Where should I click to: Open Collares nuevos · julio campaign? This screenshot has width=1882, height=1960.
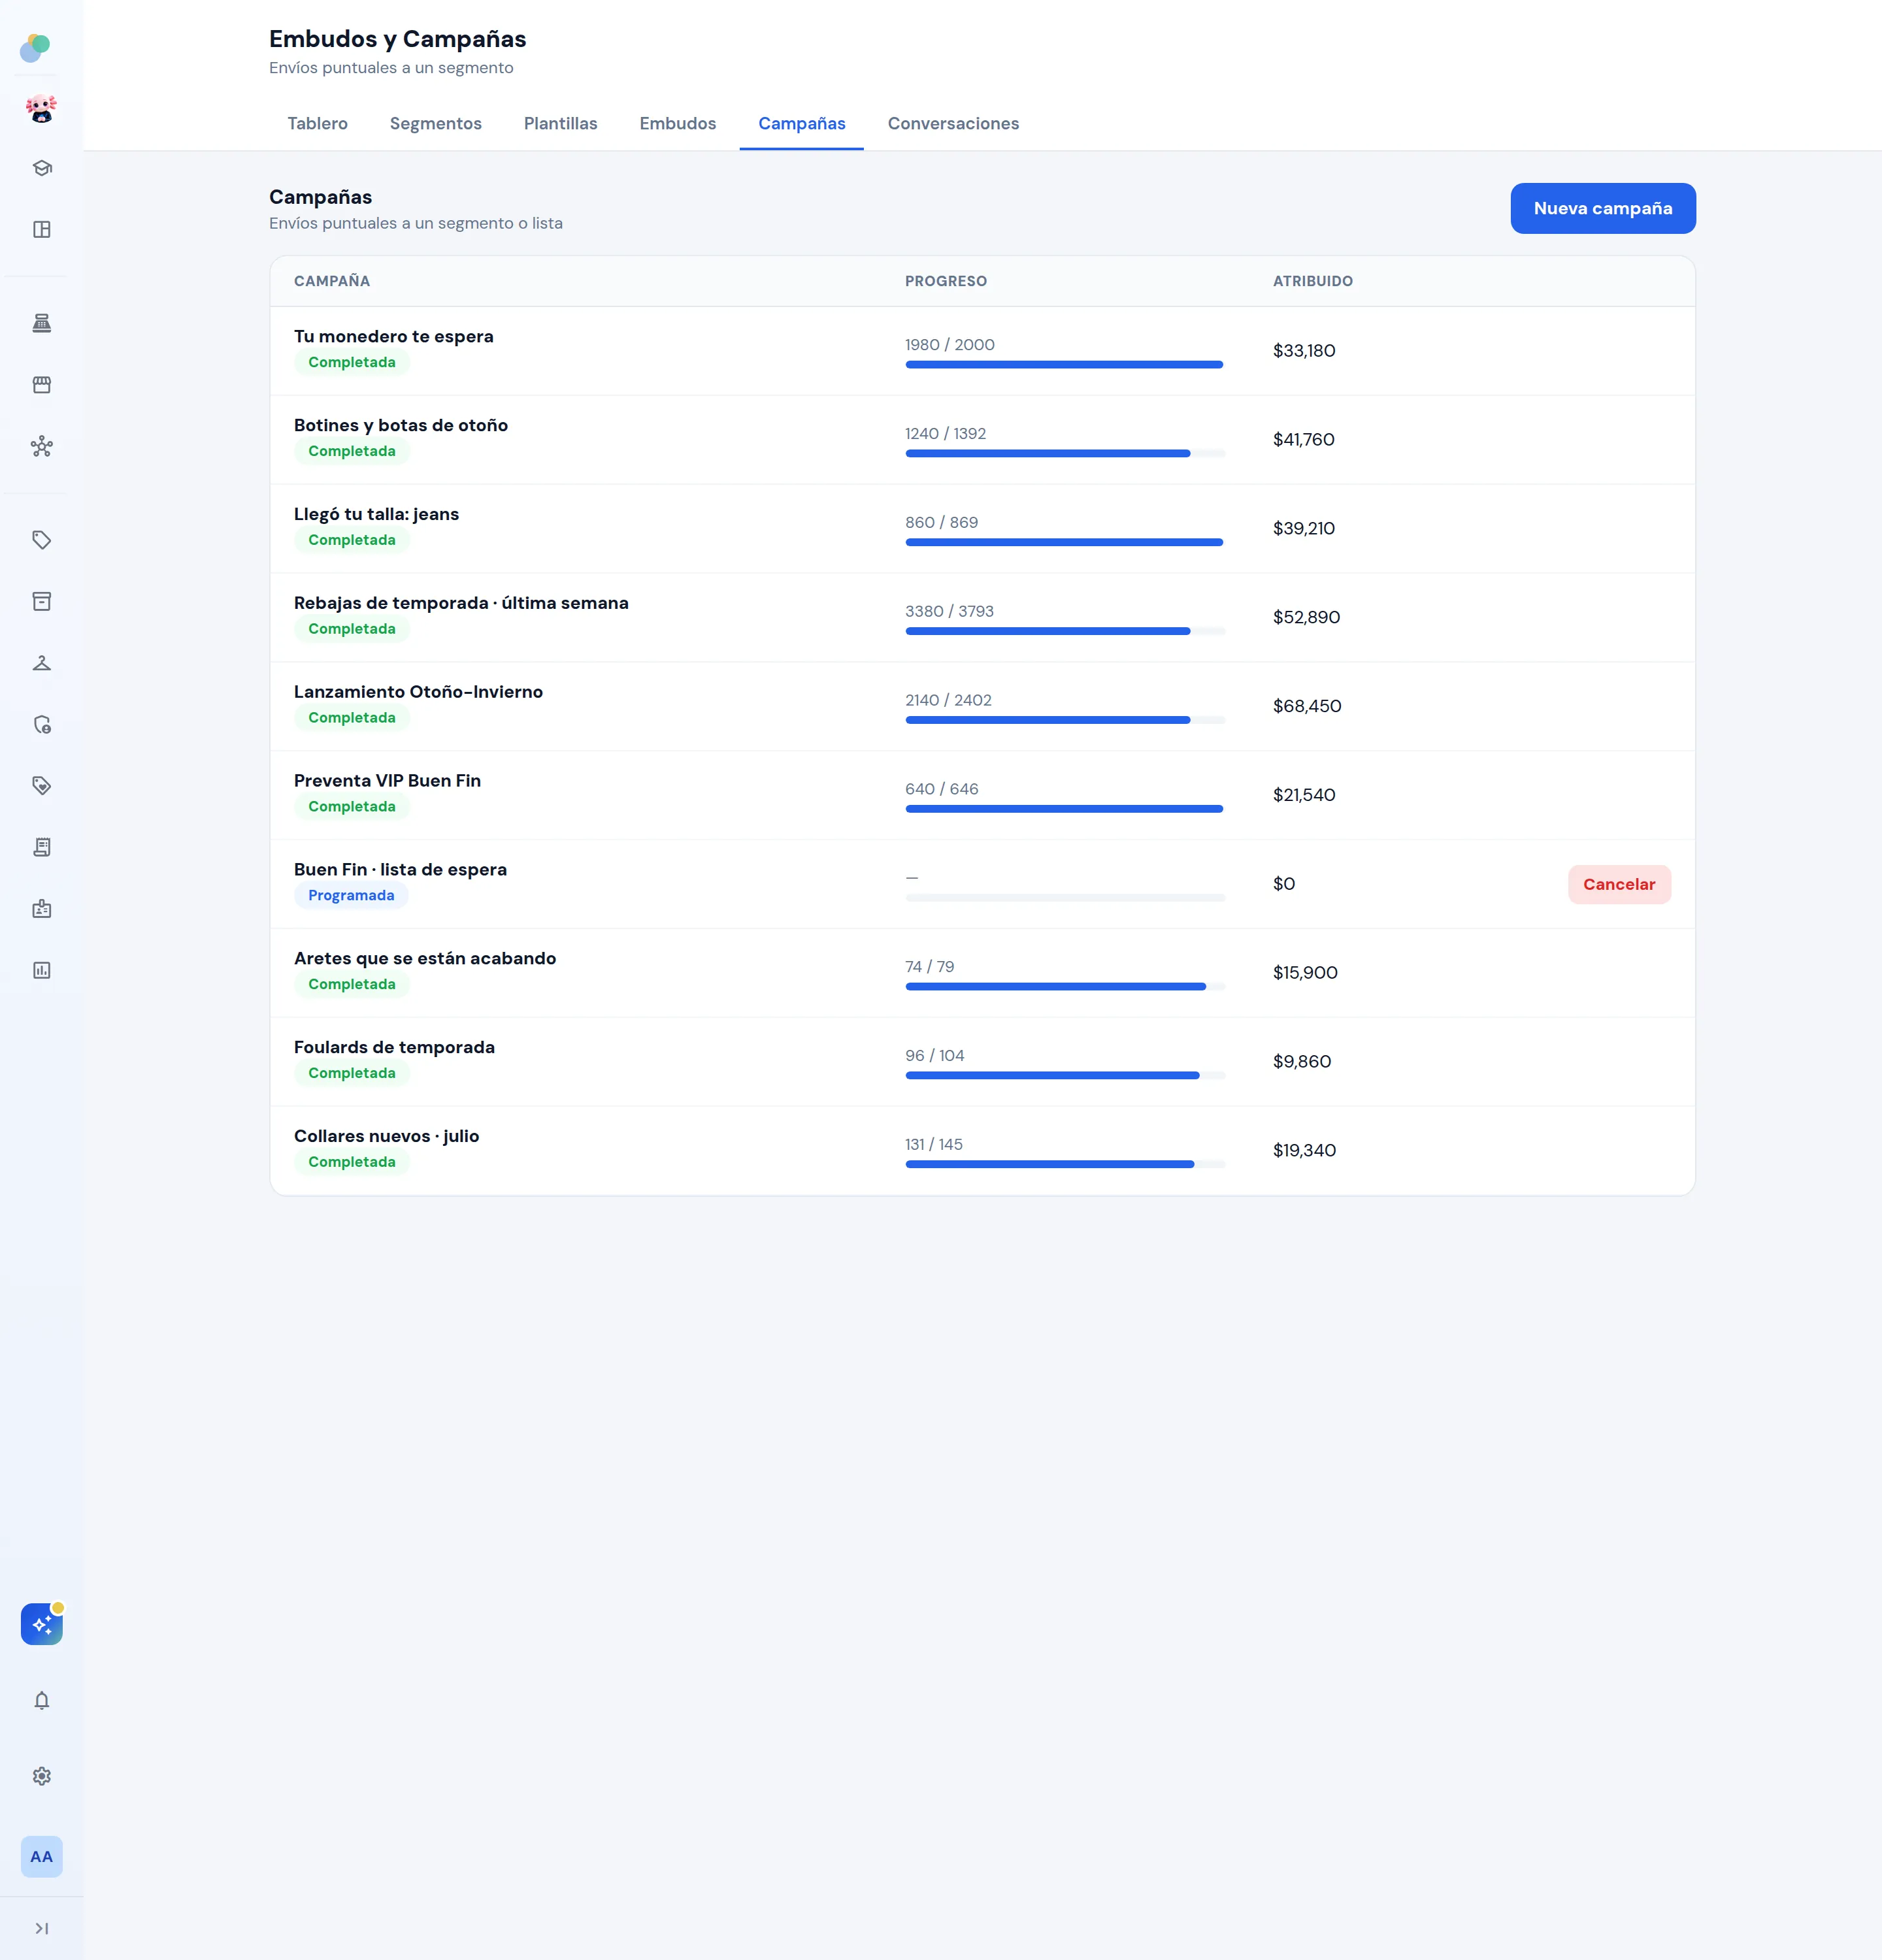coord(982,1151)
